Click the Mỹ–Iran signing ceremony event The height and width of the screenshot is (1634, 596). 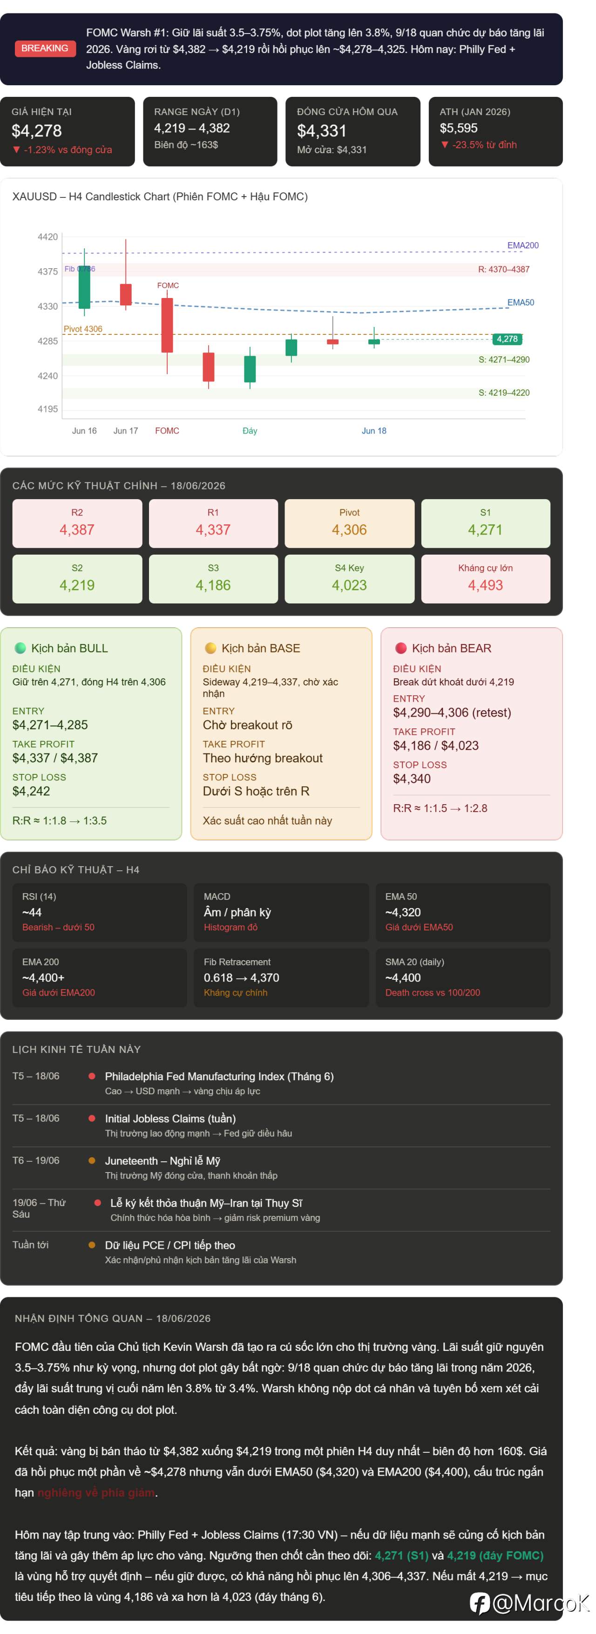206,1203
